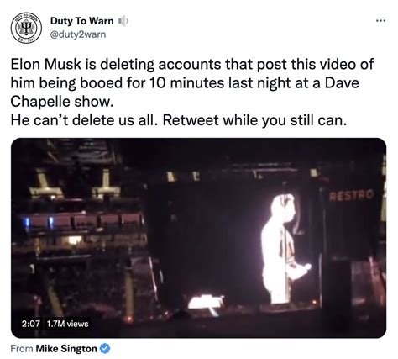Select the "He can't delete us all" sentence
The image size is (398, 359).
[82, 120]
